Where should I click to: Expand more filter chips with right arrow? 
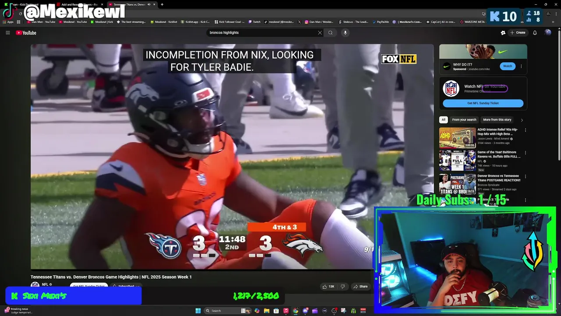pos(522,120)
